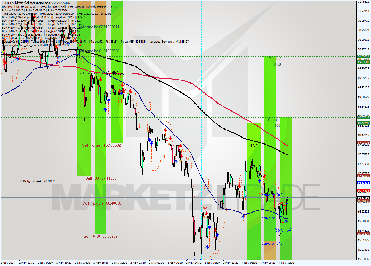Click the 66.22525 price axis value
The width and height of the screenshot is (371, 266).
(x=363, y=212)
